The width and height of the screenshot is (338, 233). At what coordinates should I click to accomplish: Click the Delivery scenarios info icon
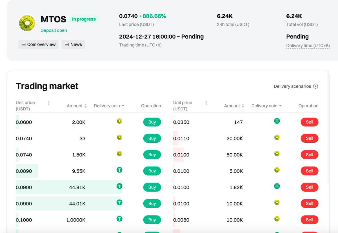315,86
